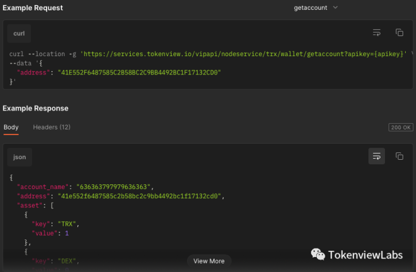416x272 pixels.
Task: Toggle line wrap in the curl request block
Action: [x=376, y=33]
